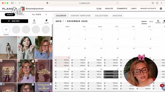The image size is (165, 92).
Task: Go to the Comments menu
Action: pos(122,8)
